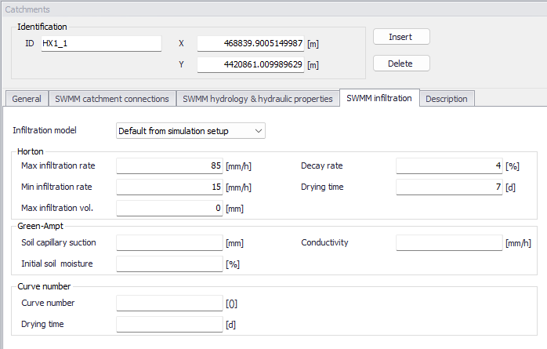Click the X coordinate field
Image resolution: width=547 pixels, height=349 pixels.
pyautogui.click(x=251, y=44)
